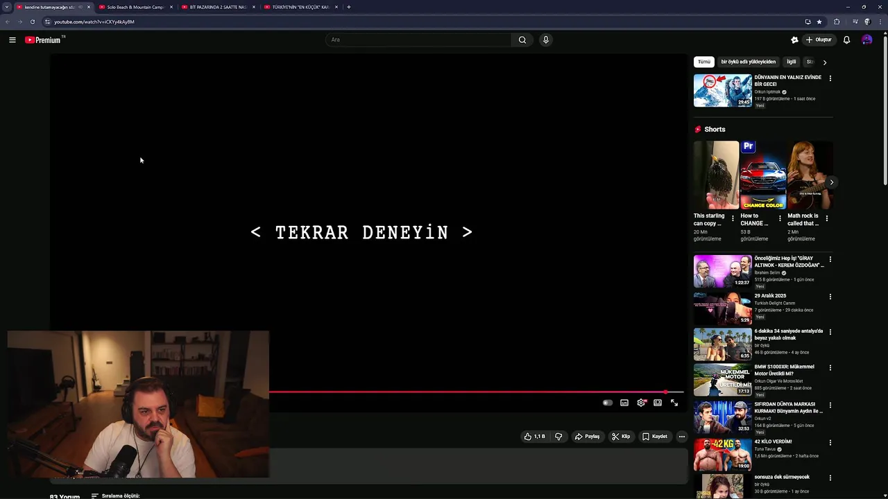Click the 'Paylaş' share button
888x499 pixels.
[587, 437]
